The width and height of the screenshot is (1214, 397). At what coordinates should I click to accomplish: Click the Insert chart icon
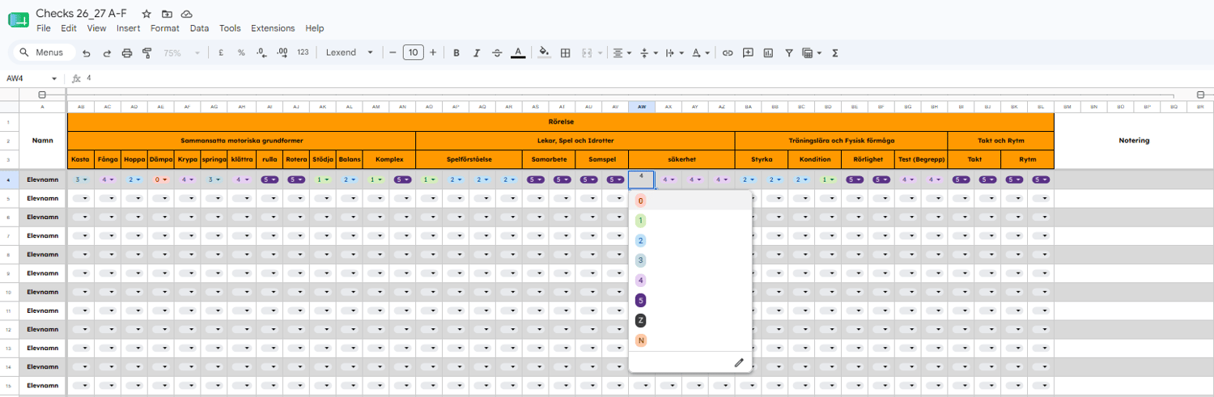(x=768, y=53)
